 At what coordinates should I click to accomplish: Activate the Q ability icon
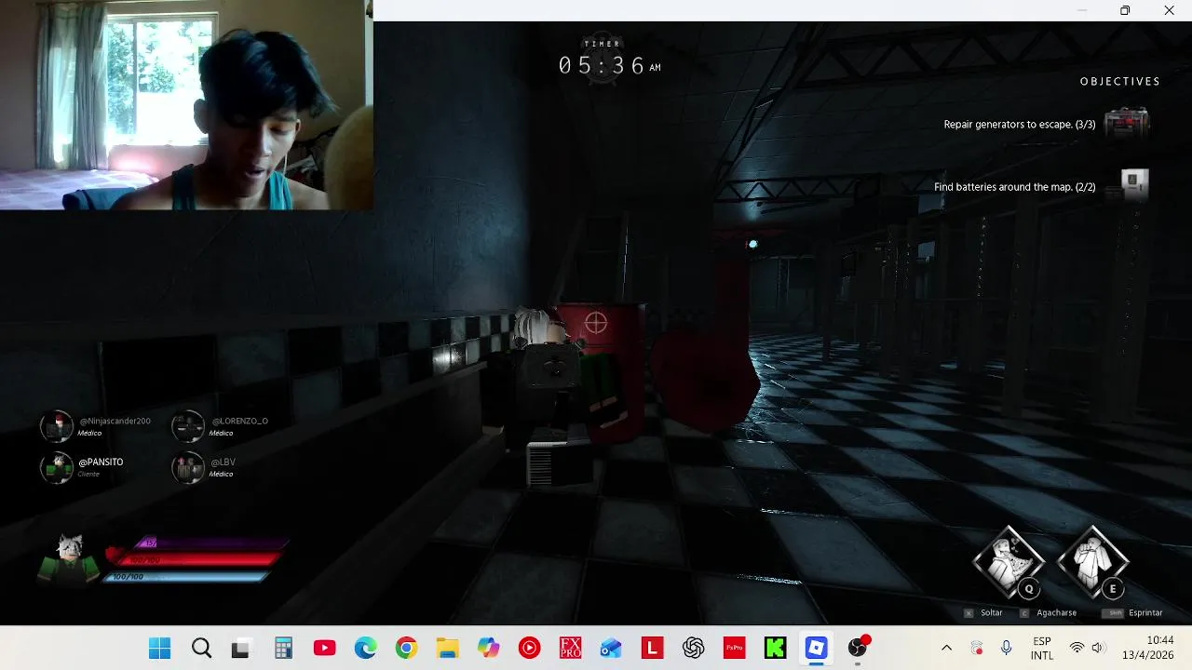point(1009,562)
